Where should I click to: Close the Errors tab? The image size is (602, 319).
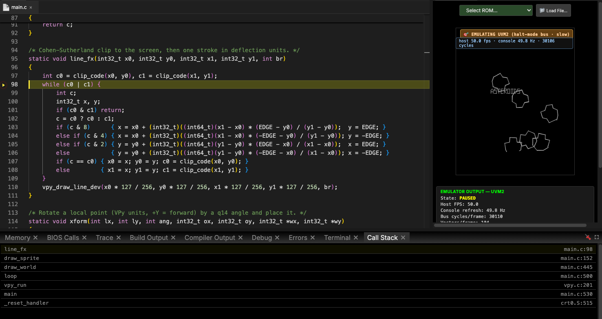point(313,238)
